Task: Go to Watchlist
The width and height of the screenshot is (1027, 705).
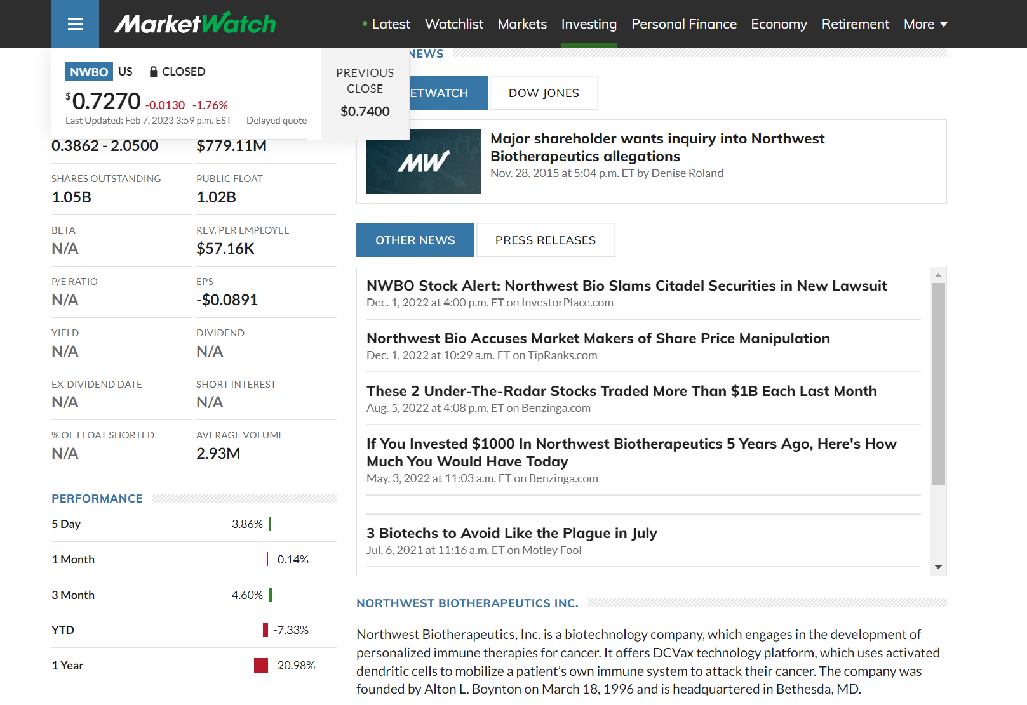Action: [x=454, y=24]
